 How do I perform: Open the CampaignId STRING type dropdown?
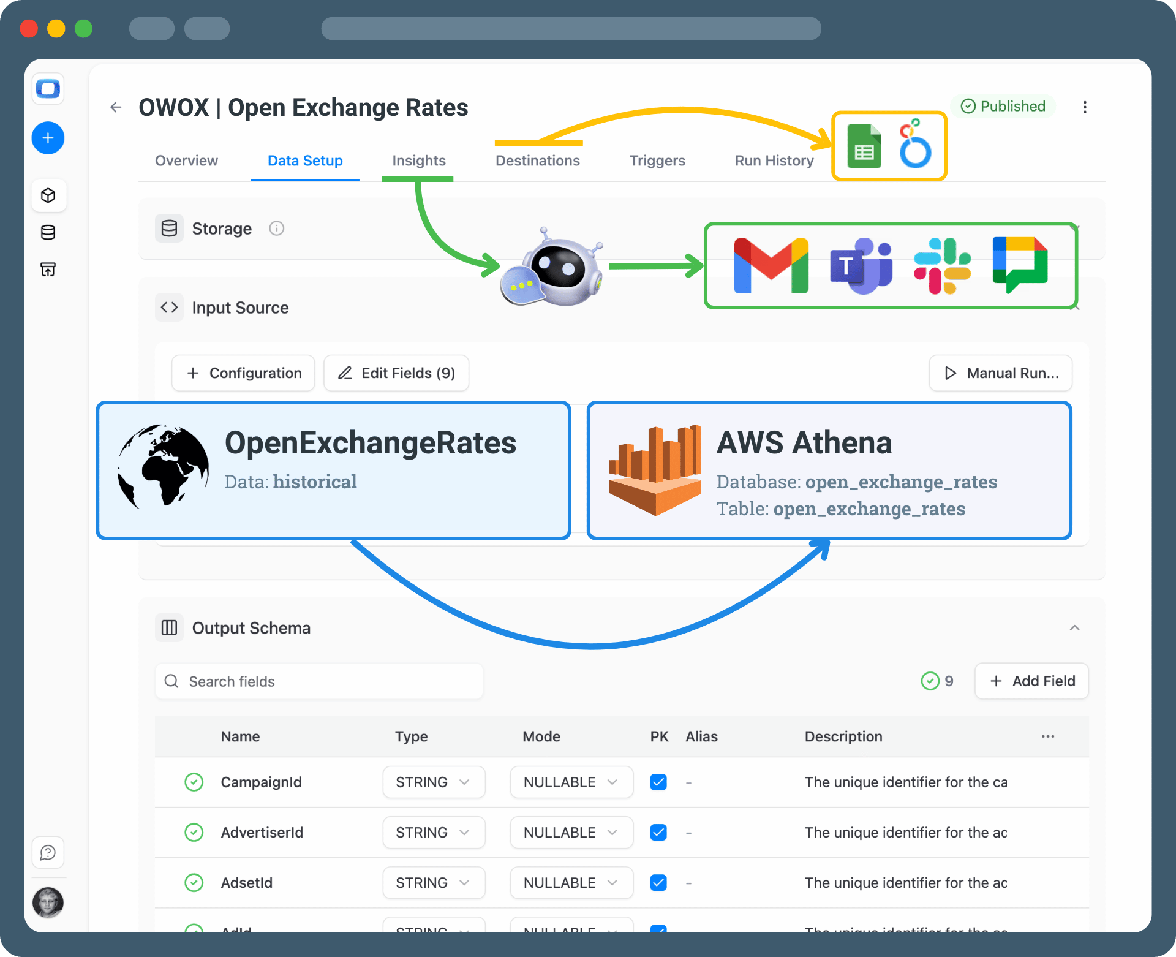pyautogui.click(x=434, y=782)
